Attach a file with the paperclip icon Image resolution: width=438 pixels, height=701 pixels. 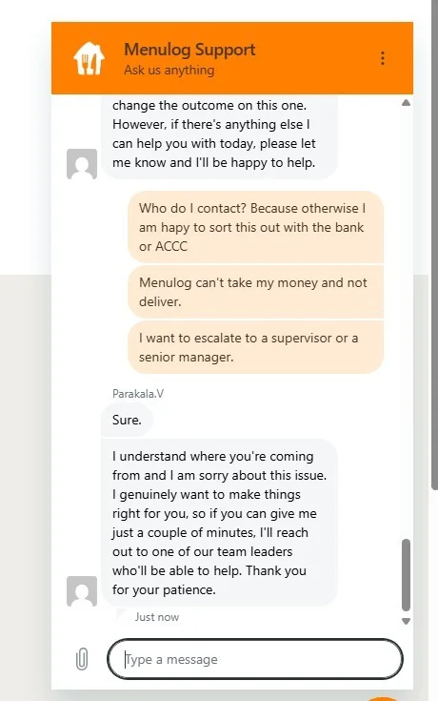tap(82, 659)
